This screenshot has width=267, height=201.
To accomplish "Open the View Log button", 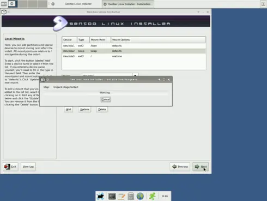I will (x=28, y=167).
